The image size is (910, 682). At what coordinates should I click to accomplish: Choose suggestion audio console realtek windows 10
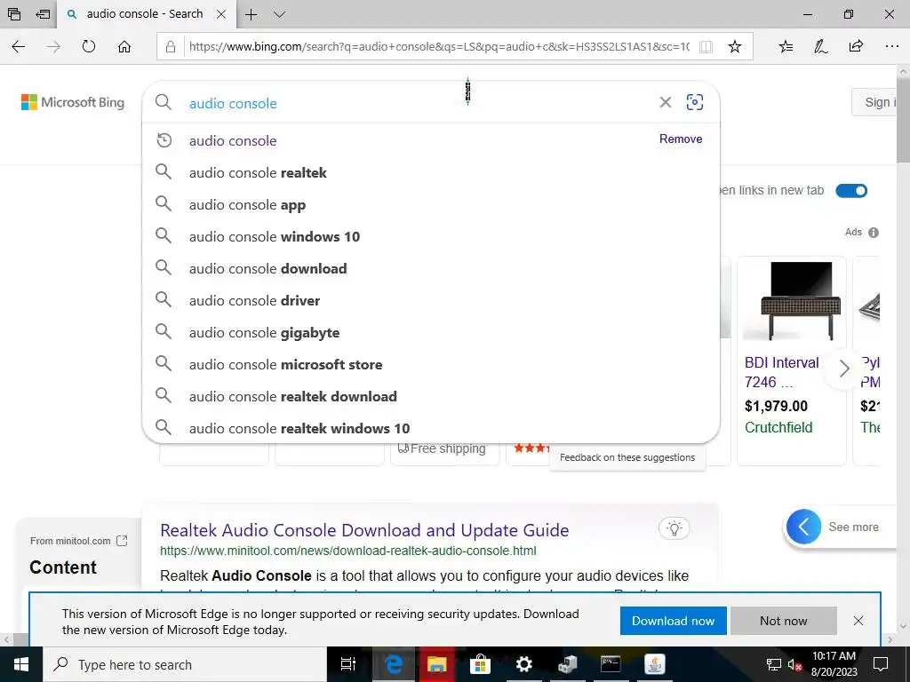430,429
